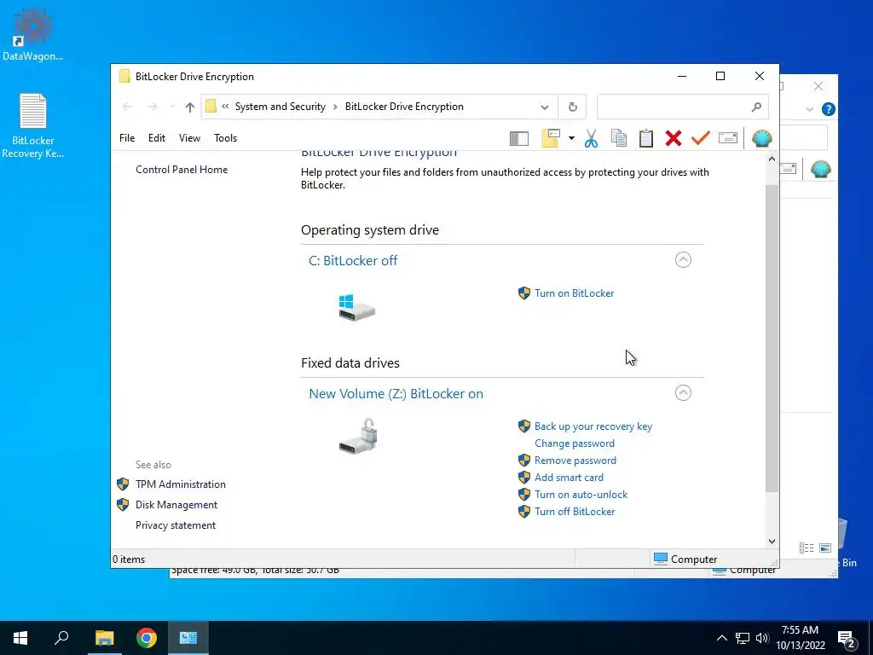Viewport: 873px width, 655px height.
Task: Click Change password link
Action: [575, 443]
